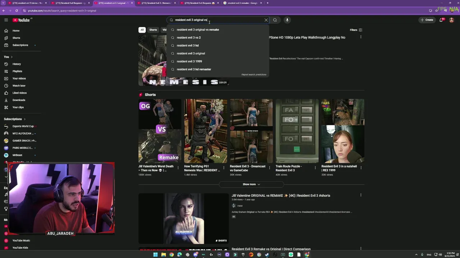Select the All filter chip
The height and width of the screenshot is (258, 460).
point(142,30)
